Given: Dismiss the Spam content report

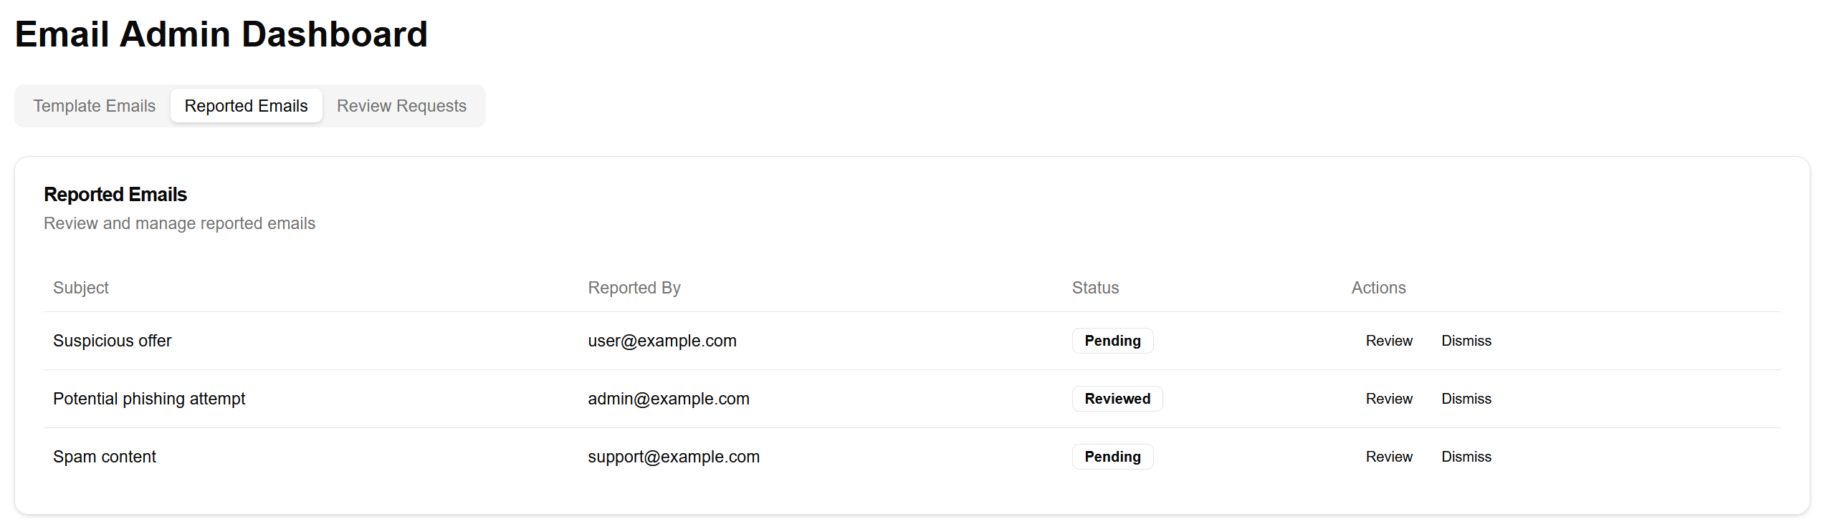Looking at the screenshot, I should pyautogui.click(x=1466, y=457).
